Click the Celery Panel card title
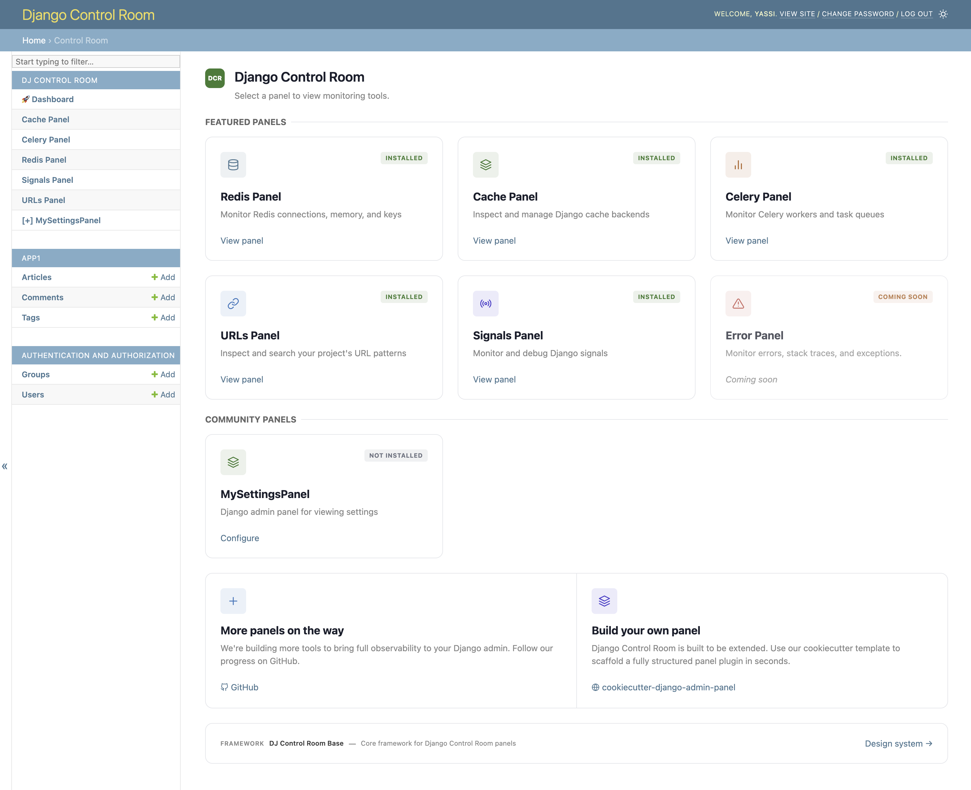The image size is (971, 790). tap(758, 197)
